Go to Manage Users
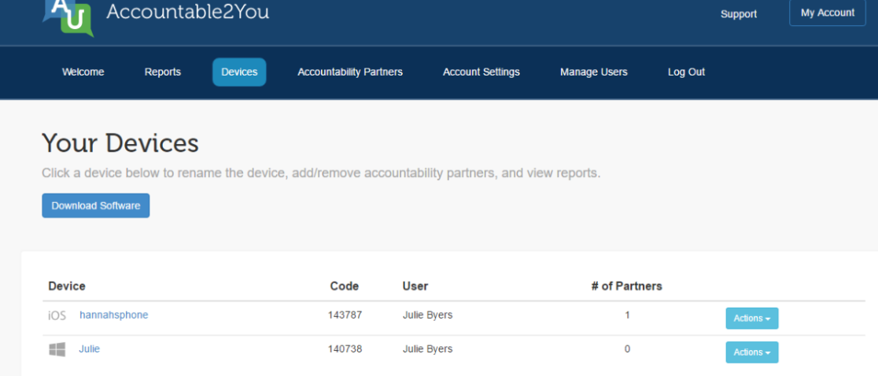Image resolution: width=878 pixels, height=376 pixels. click(x=593, y=72)
